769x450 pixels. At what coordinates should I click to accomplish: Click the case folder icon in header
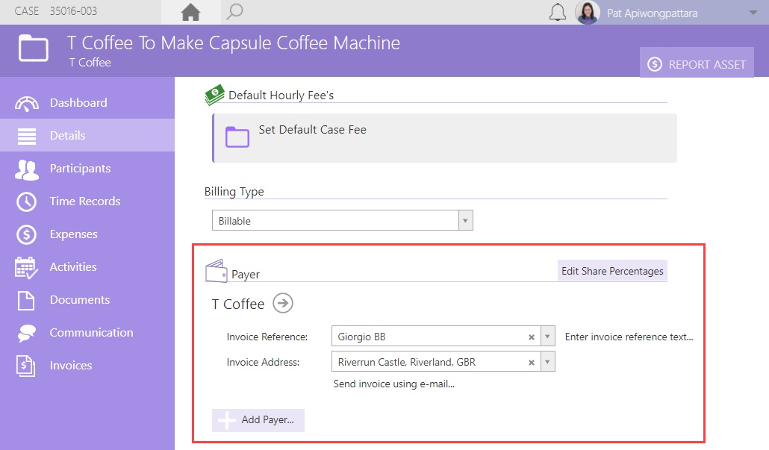(x=34, y=48)
